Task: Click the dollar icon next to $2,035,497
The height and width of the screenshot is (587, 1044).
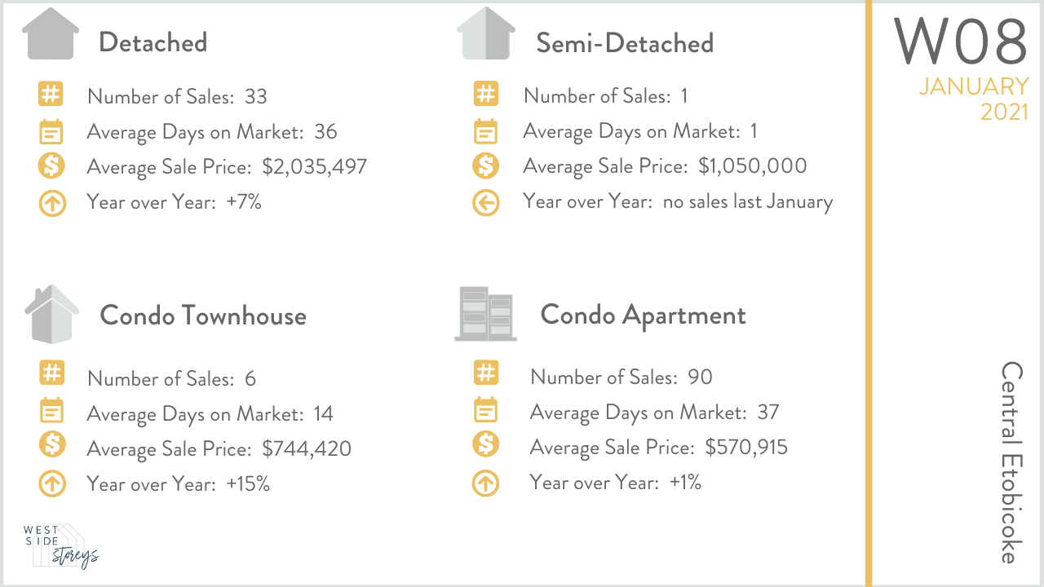Action: (x=51, y=166)
